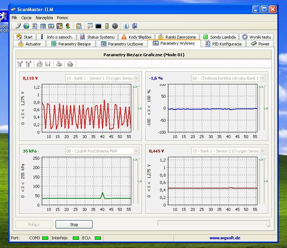Click the round gauge icon in the toolbar
Screen dimensions: 287x248
click(x=115, y=26)
